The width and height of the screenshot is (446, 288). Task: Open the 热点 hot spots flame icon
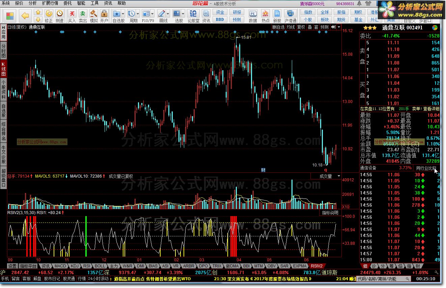tap(266, 16)
